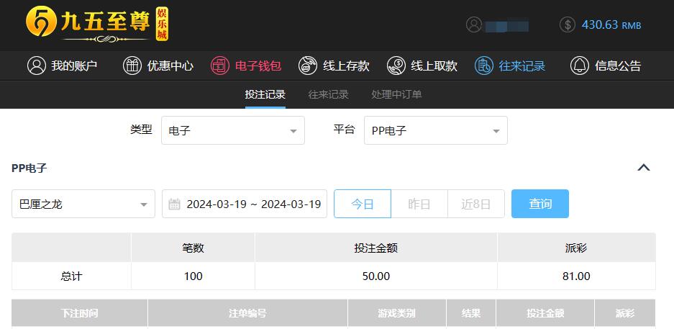This screenshot has height=329, width=674.
Task: Click the 信息公告 bell icon
Action: click(580, 66)
